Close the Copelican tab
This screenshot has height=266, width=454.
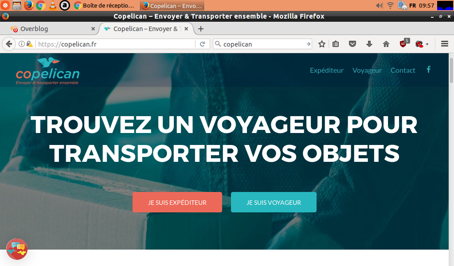[186, 29]
